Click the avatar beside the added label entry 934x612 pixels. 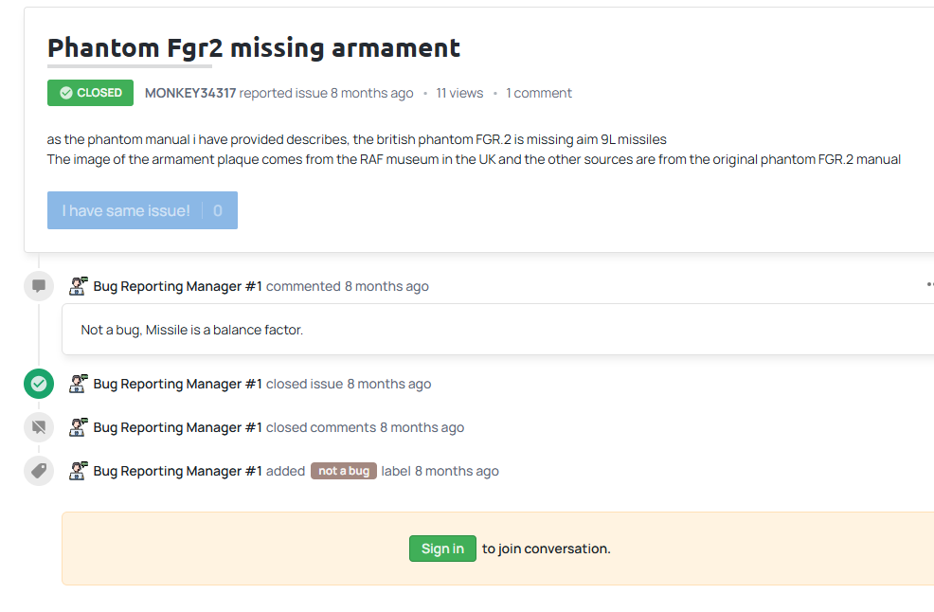79,471
